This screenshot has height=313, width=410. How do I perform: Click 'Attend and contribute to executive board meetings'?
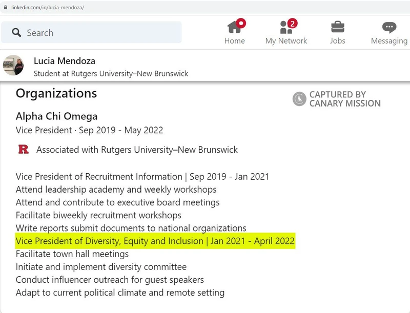(118, 202)
